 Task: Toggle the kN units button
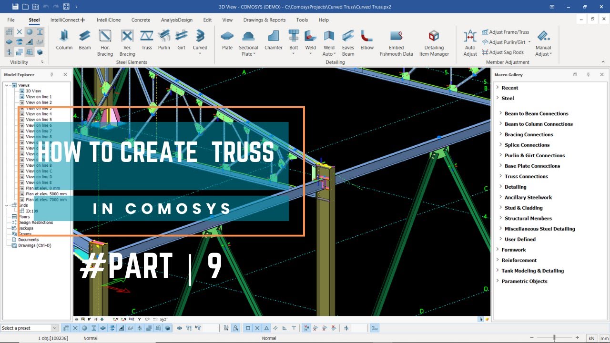click(x=591, y=338)
